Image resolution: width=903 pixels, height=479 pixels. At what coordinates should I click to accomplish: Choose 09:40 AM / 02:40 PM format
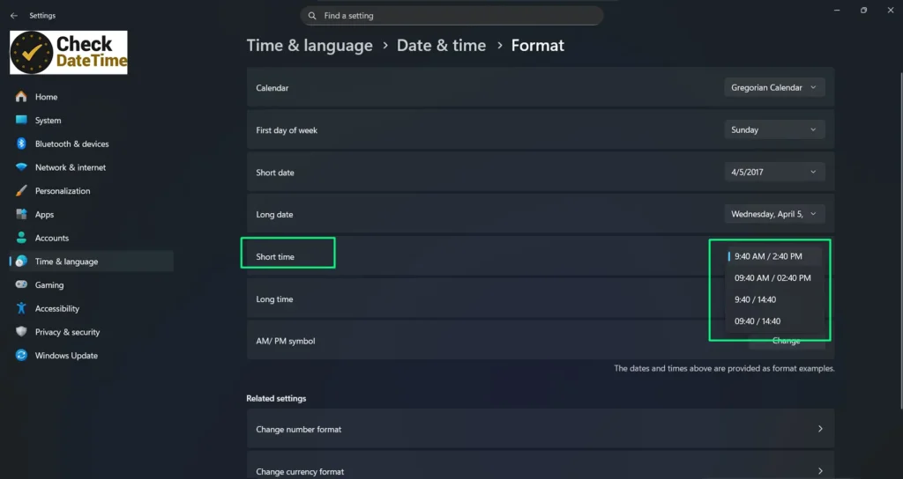pyautogui.click(x=774, y=277)
